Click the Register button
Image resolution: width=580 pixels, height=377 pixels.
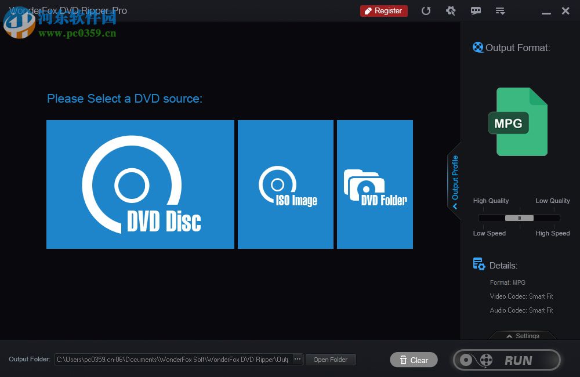click(x=383, y=10)
